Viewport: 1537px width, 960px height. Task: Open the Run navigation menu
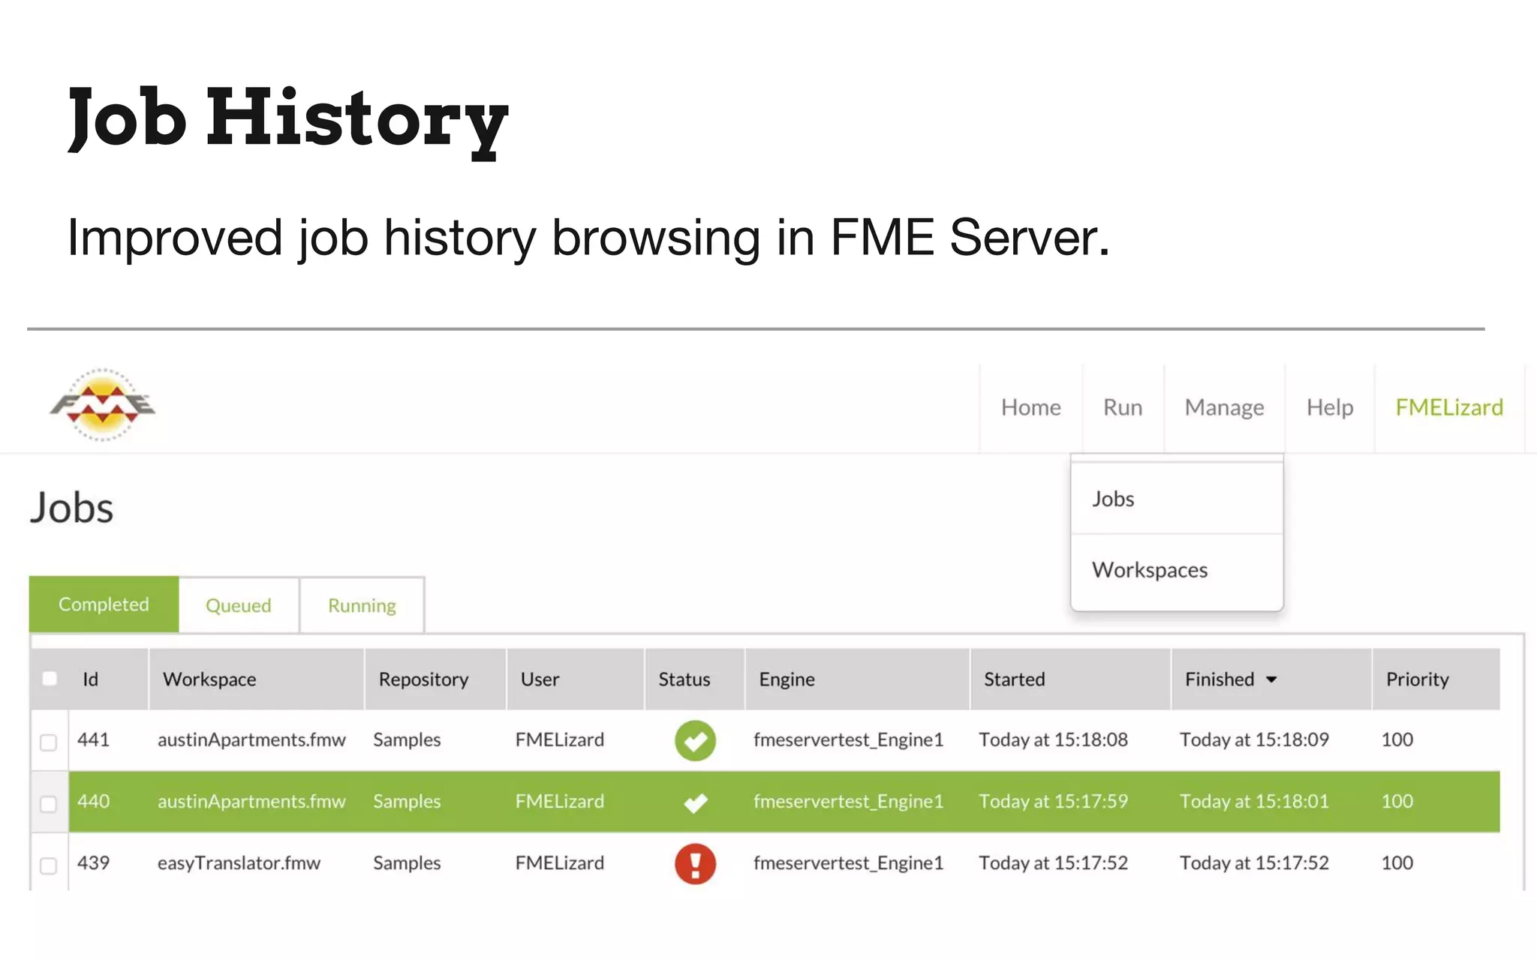1123,407
